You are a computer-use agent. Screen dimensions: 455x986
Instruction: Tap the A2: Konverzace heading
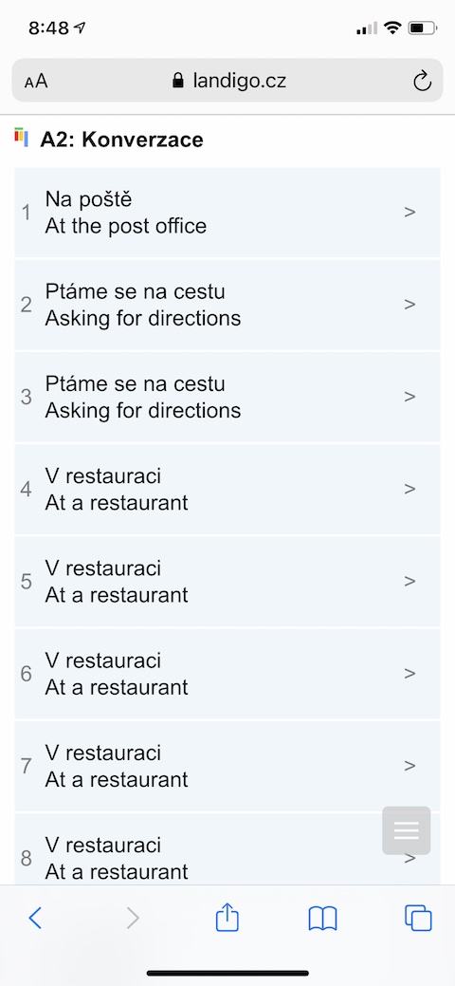(122, 139)
